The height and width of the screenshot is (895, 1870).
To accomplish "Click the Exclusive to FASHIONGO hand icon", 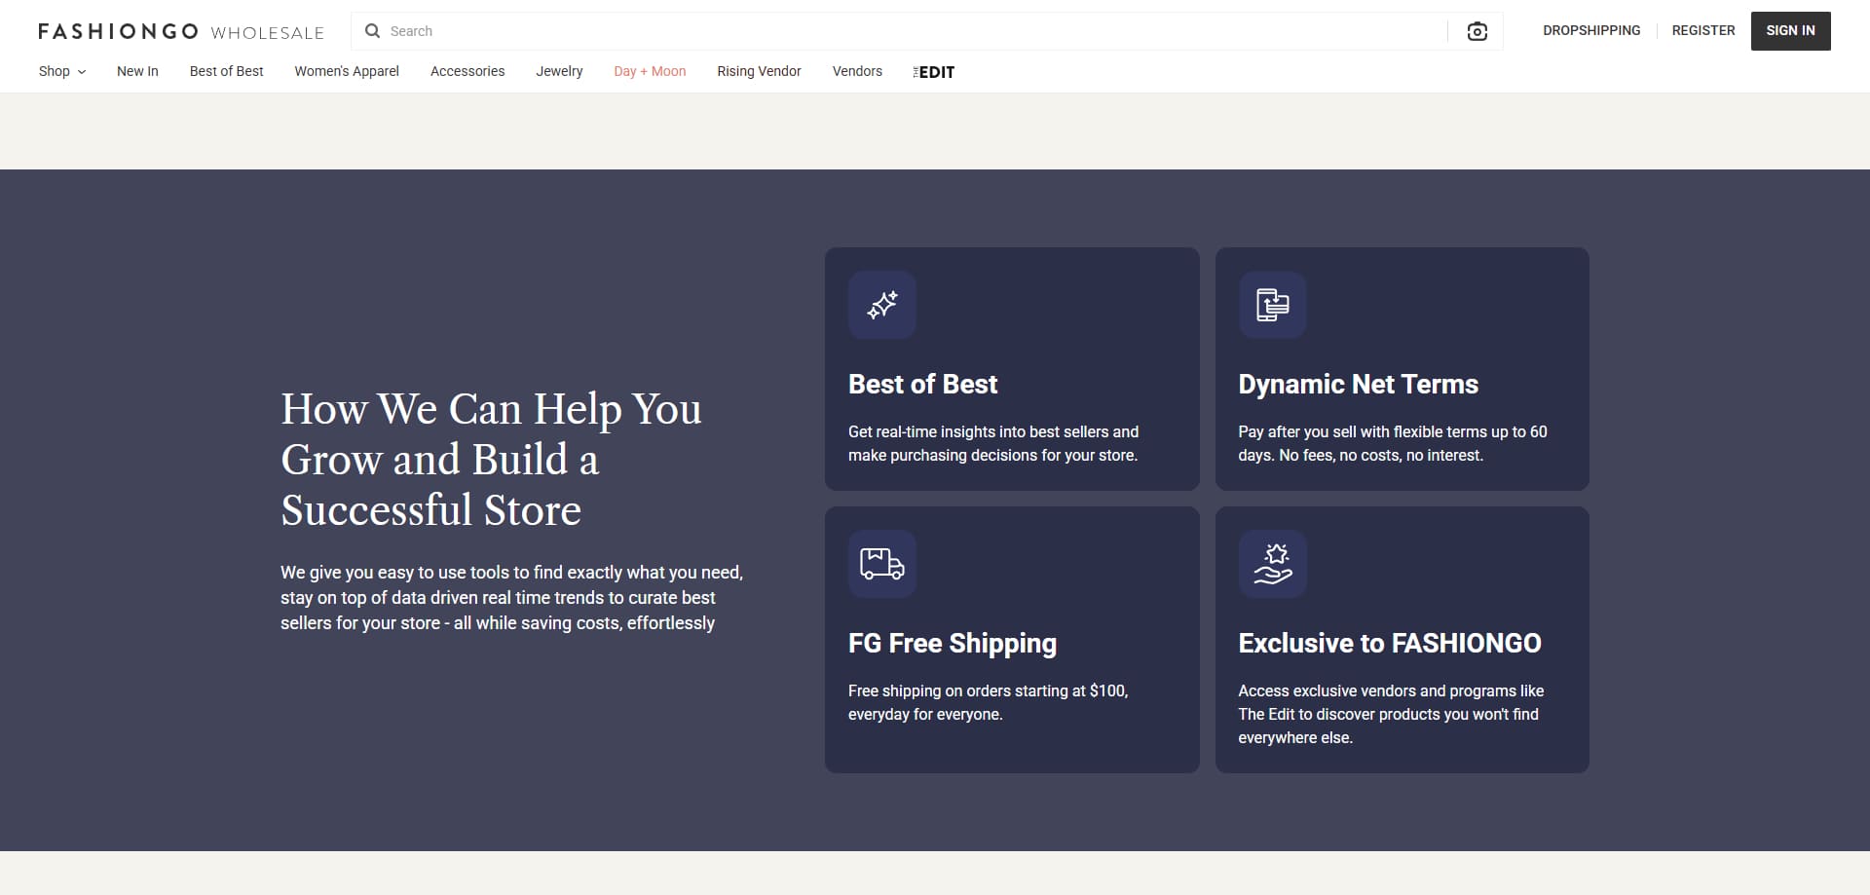I will click(x=1272, y=564).
